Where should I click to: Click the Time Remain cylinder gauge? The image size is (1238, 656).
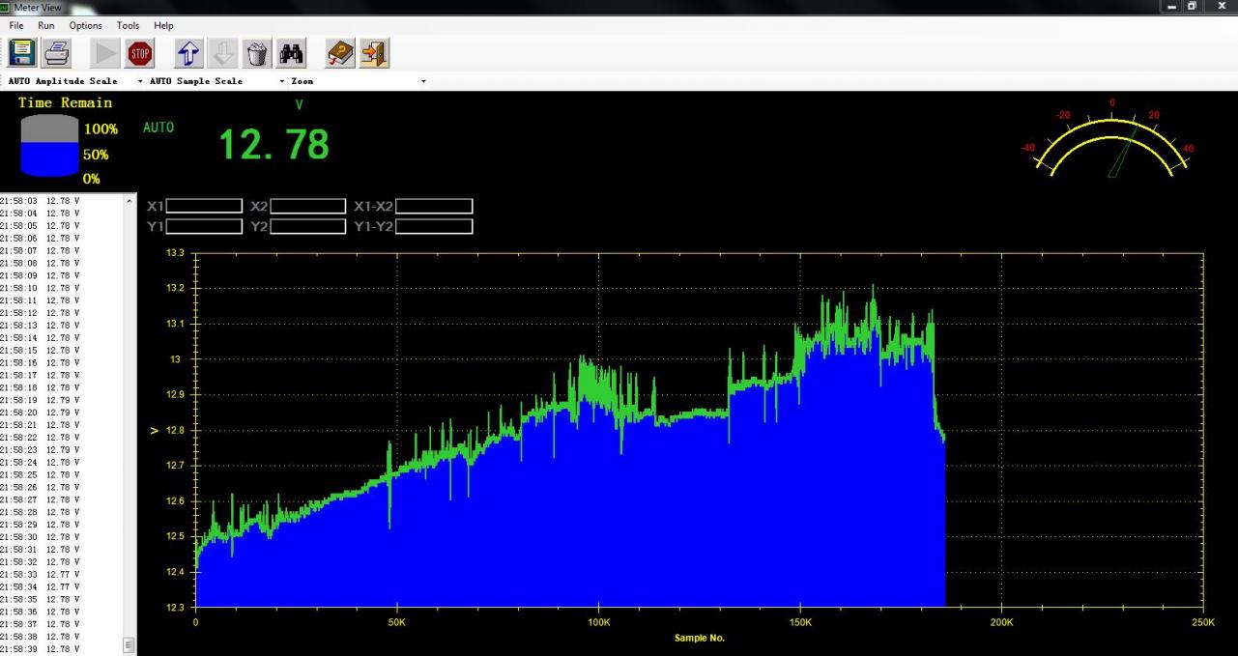(x=49, y=146)
